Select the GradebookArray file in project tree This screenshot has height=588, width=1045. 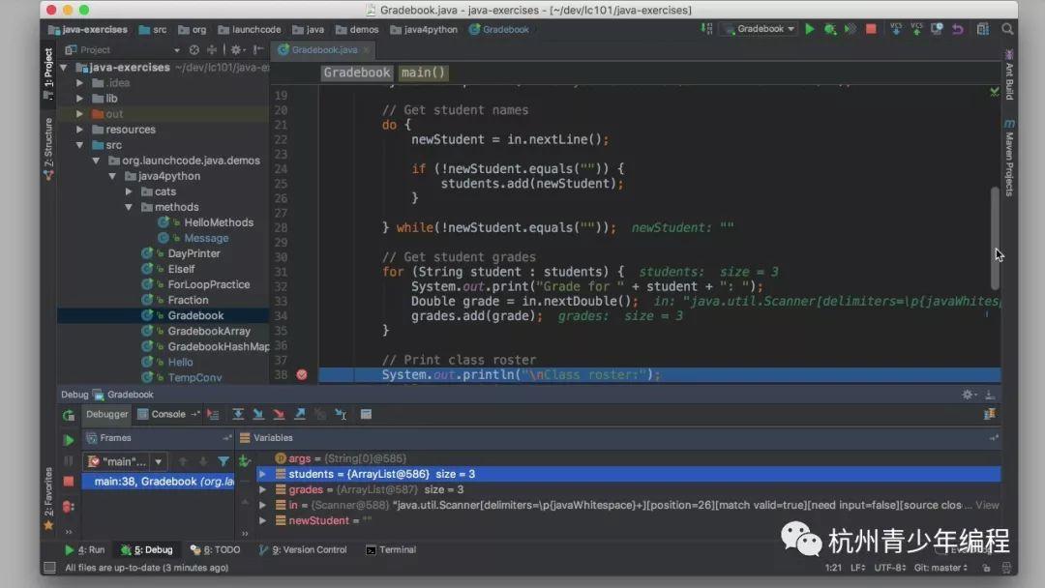pyautogui.click(x=209, y=331)
